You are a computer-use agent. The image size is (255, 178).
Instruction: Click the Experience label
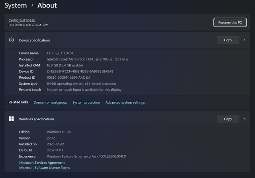tap(27, 157)
